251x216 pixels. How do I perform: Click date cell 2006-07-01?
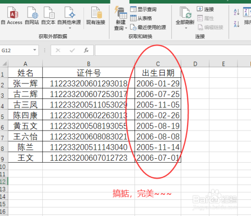pyautogui.click(x=158, y=158)
